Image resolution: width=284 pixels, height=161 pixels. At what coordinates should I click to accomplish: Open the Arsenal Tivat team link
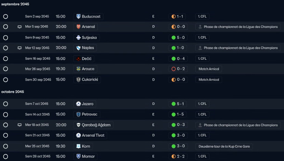click(x=90, y=135)
